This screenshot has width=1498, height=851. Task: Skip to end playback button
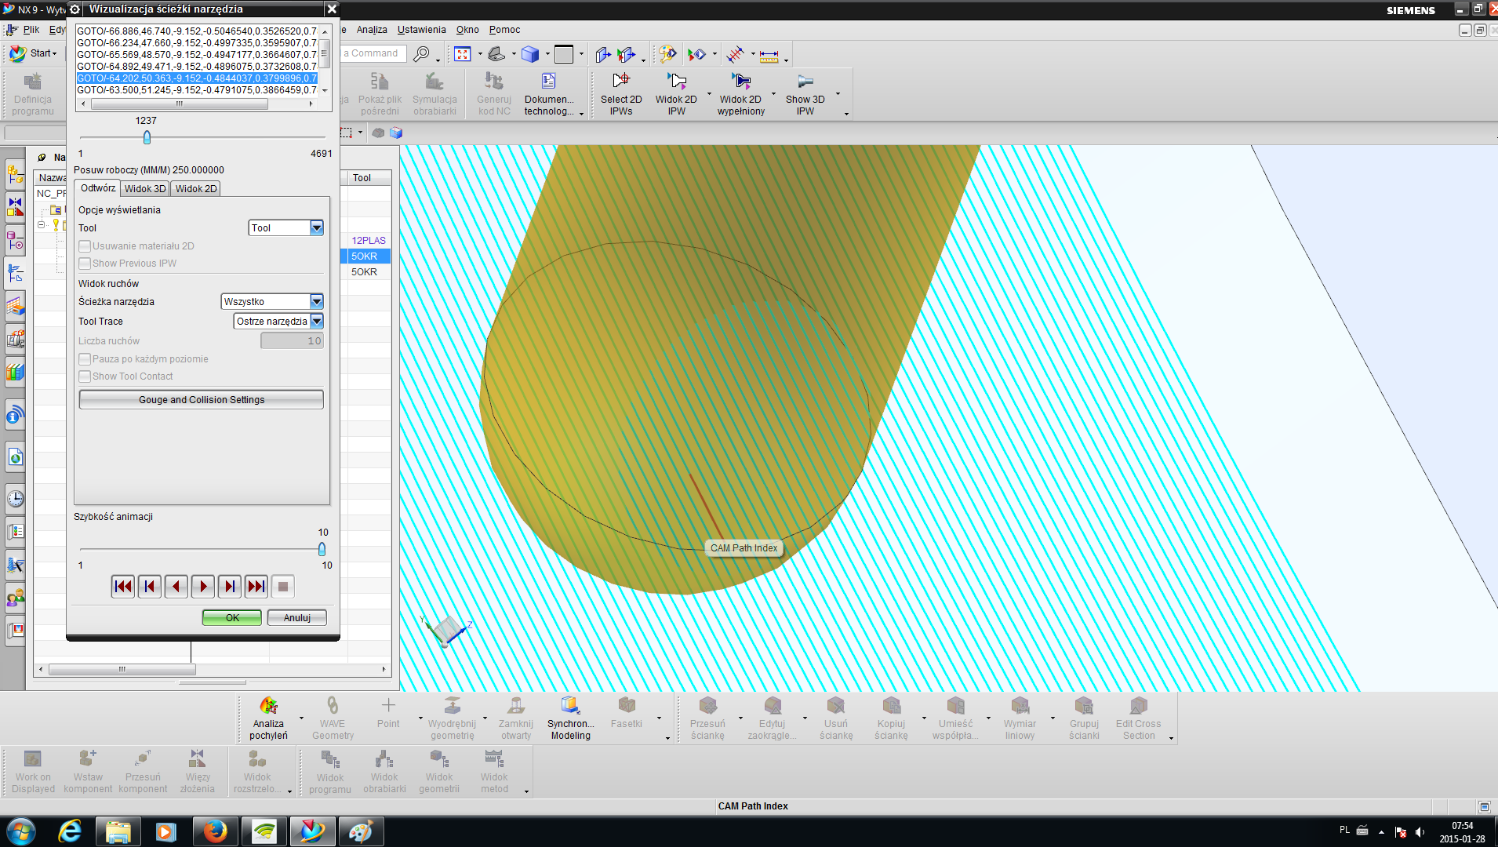pyautogui.click(x=256, y=587)
